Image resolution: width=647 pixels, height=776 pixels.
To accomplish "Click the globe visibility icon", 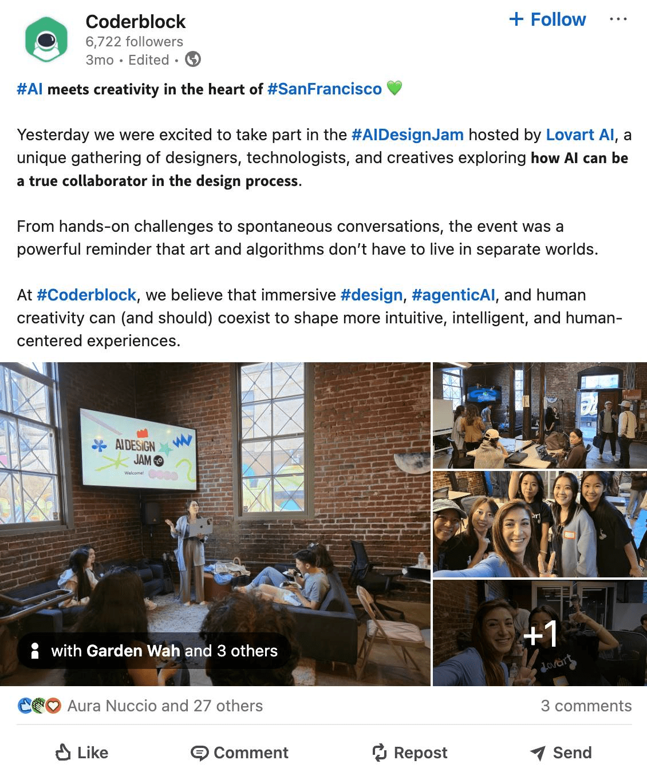I will point(193,60).
